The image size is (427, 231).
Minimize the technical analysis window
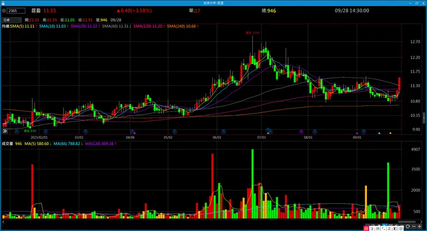[x=410, y=3]
